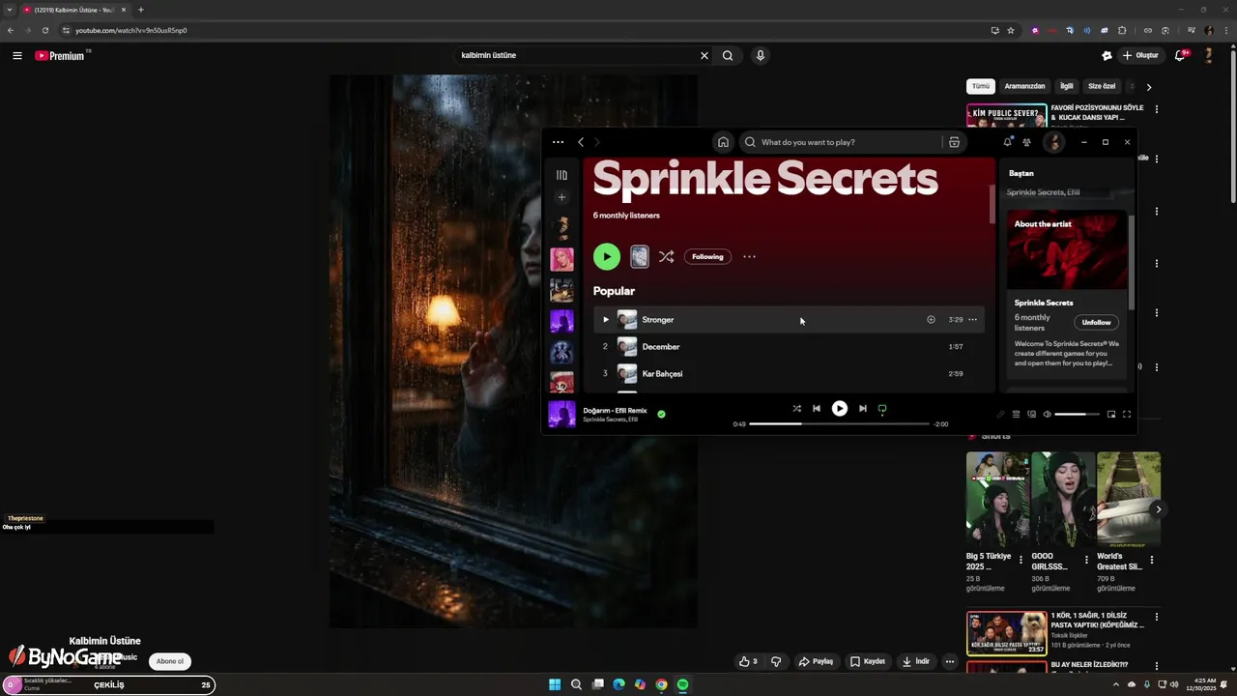Expand more filter chips with the right arrow
This screenshot has width=1237, height=696.
1148,87
